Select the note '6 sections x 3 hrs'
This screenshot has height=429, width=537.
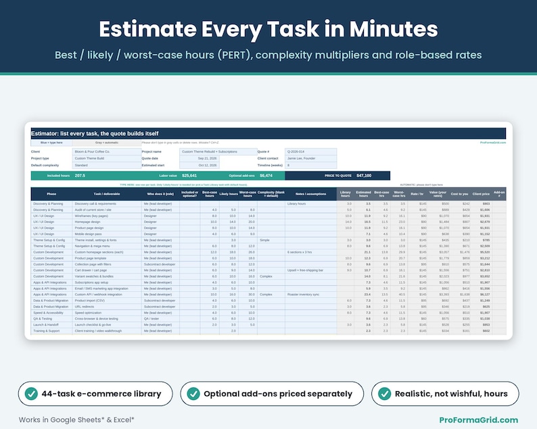(x=310, y=252)
